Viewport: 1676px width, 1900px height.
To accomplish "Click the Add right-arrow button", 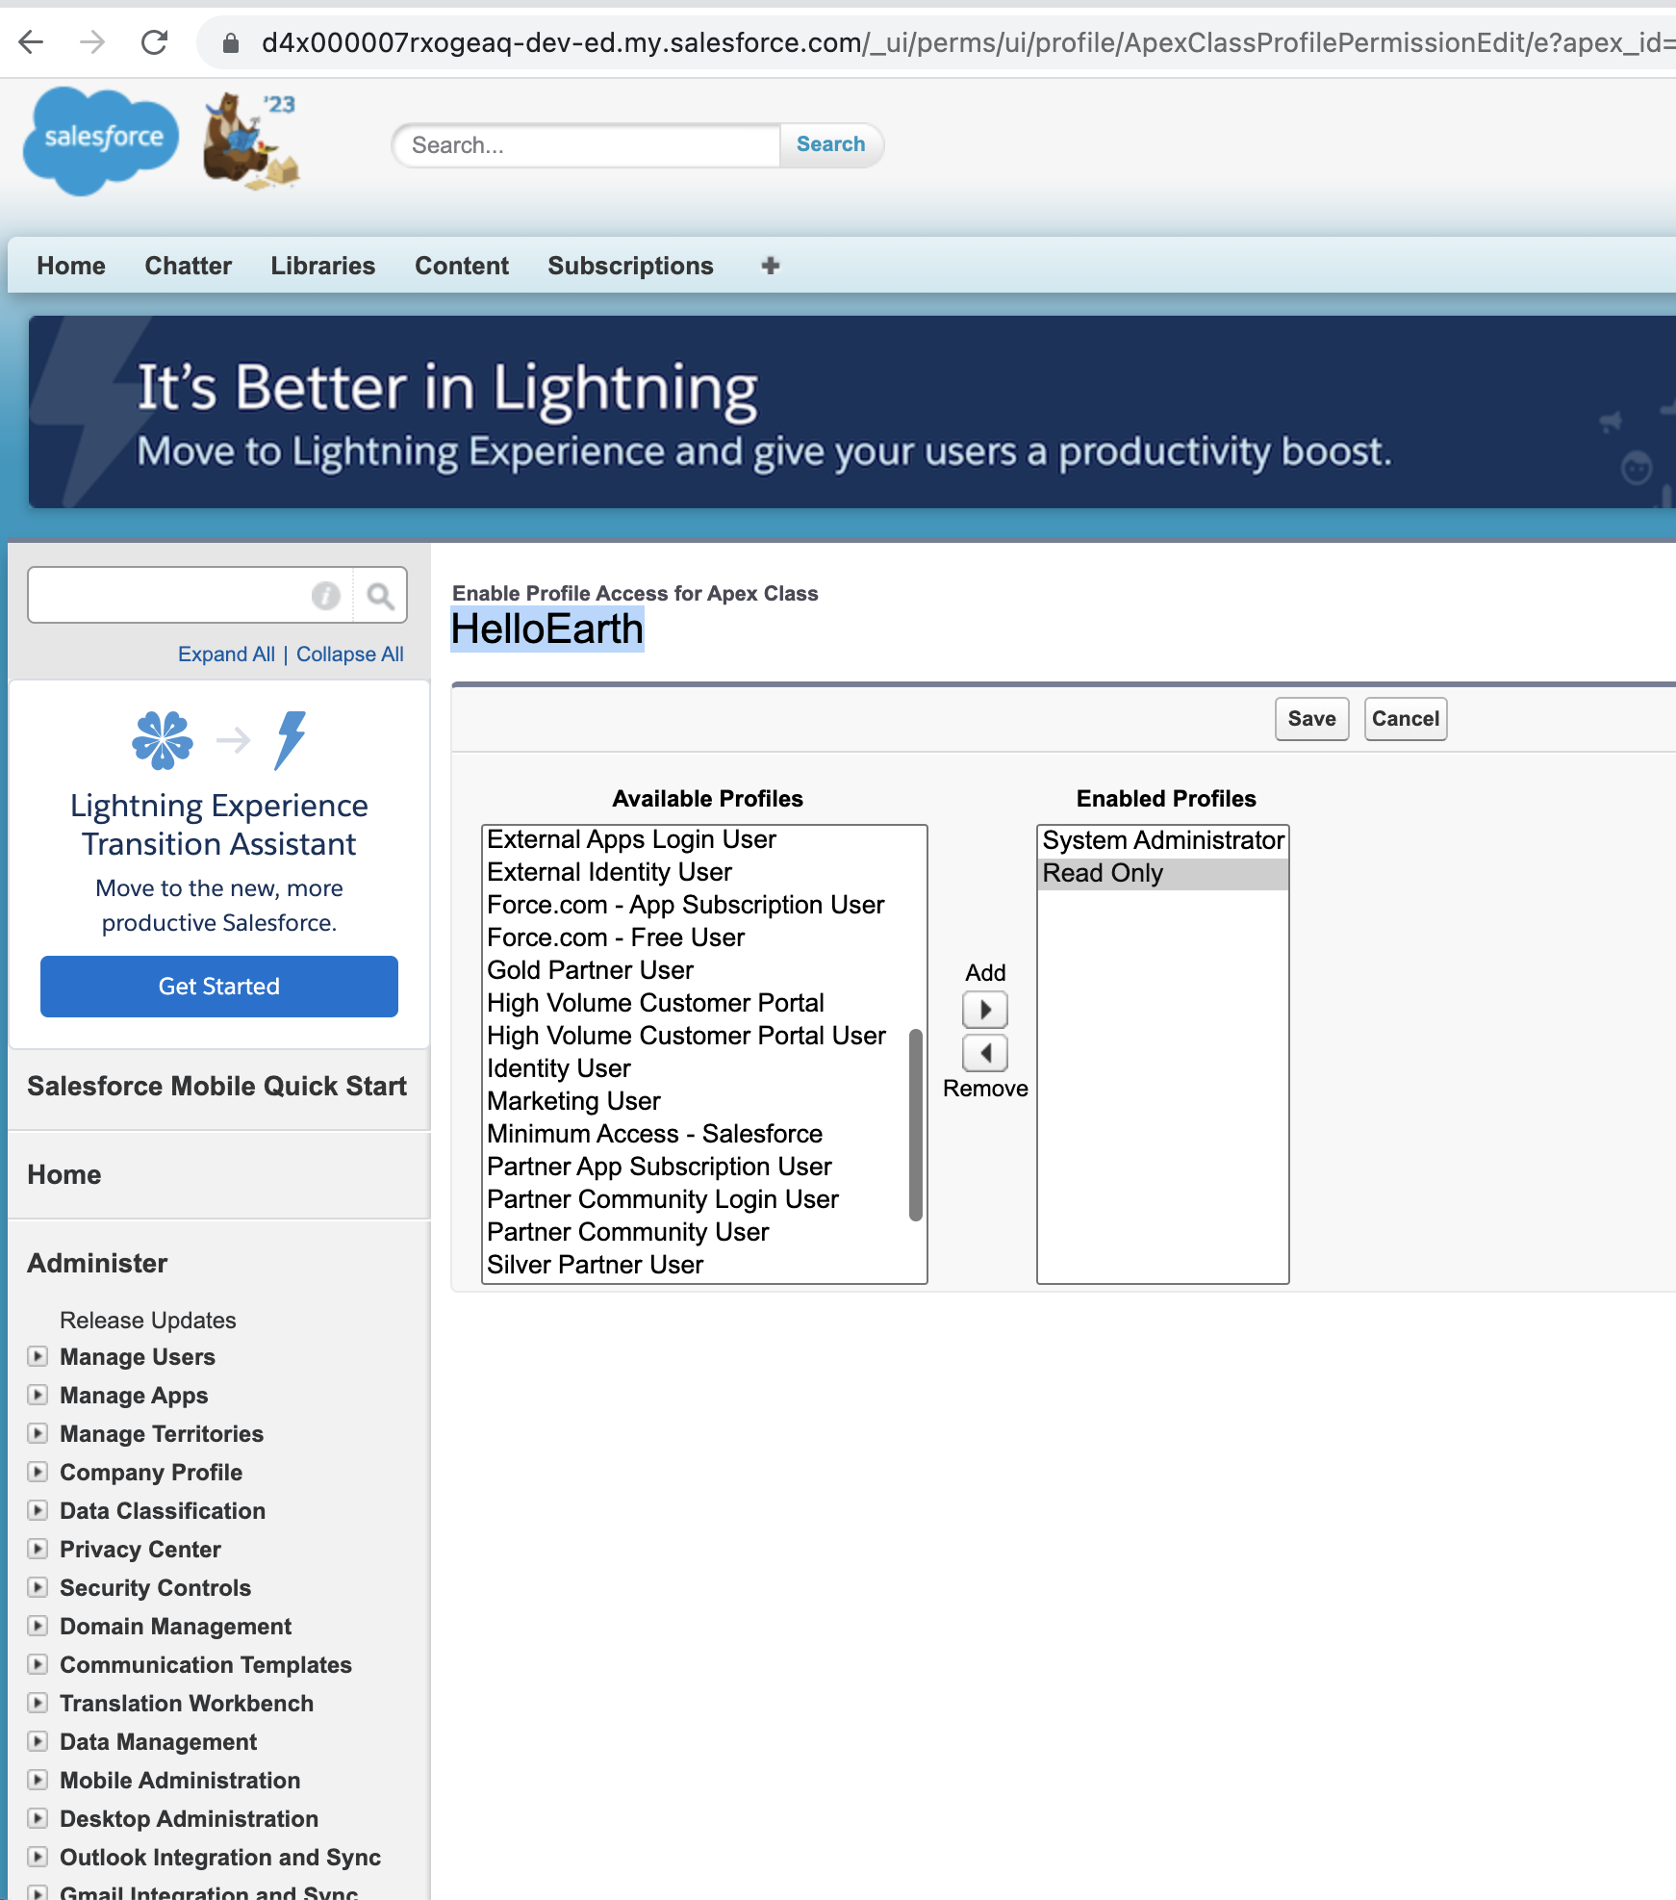I will (985, 1010).
